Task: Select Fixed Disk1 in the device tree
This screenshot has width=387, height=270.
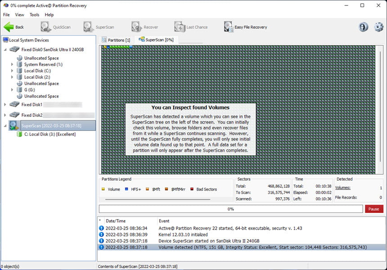Action: click(32, 105)
